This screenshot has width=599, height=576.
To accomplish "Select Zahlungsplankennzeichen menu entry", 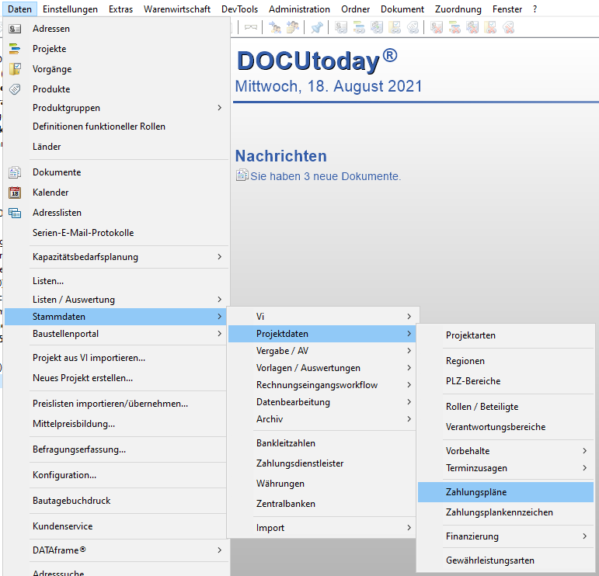I will (506, 512).
